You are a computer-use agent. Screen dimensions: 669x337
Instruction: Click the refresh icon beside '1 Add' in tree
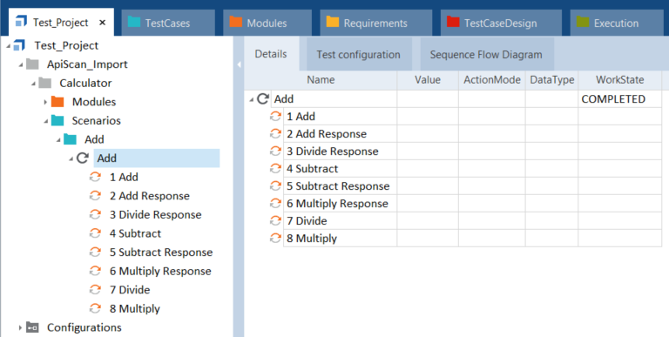95,177
